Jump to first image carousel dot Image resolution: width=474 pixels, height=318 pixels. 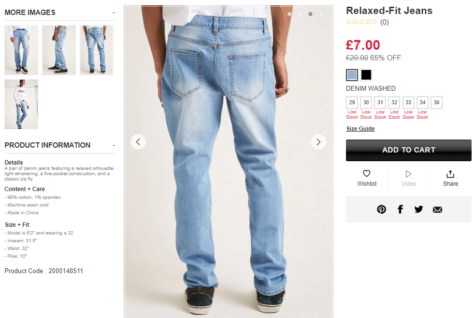[x=289, y=14]
